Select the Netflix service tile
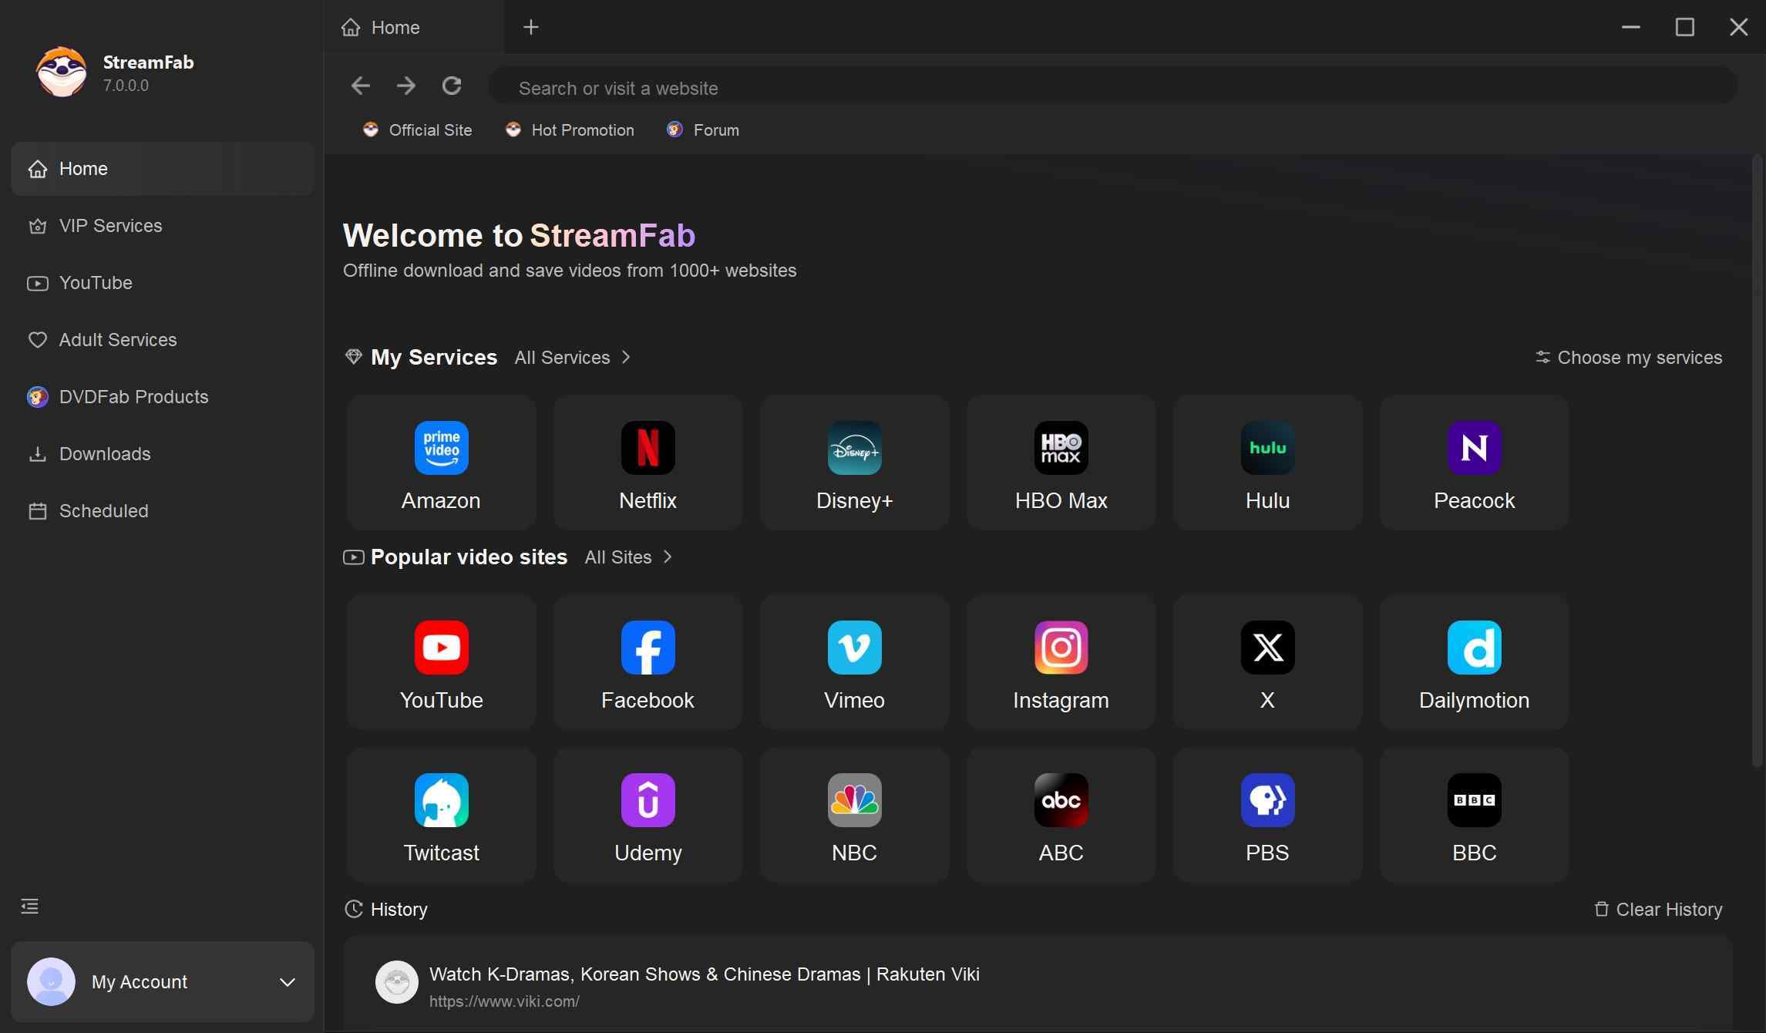The image size is (1766, 1033). tap(648, 462)
